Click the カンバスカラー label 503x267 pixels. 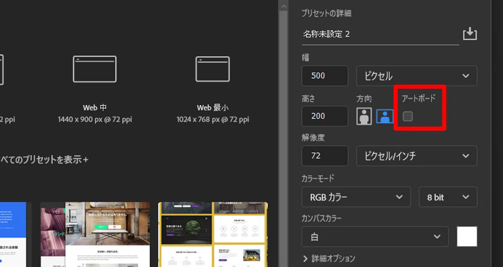pos(321,218)
